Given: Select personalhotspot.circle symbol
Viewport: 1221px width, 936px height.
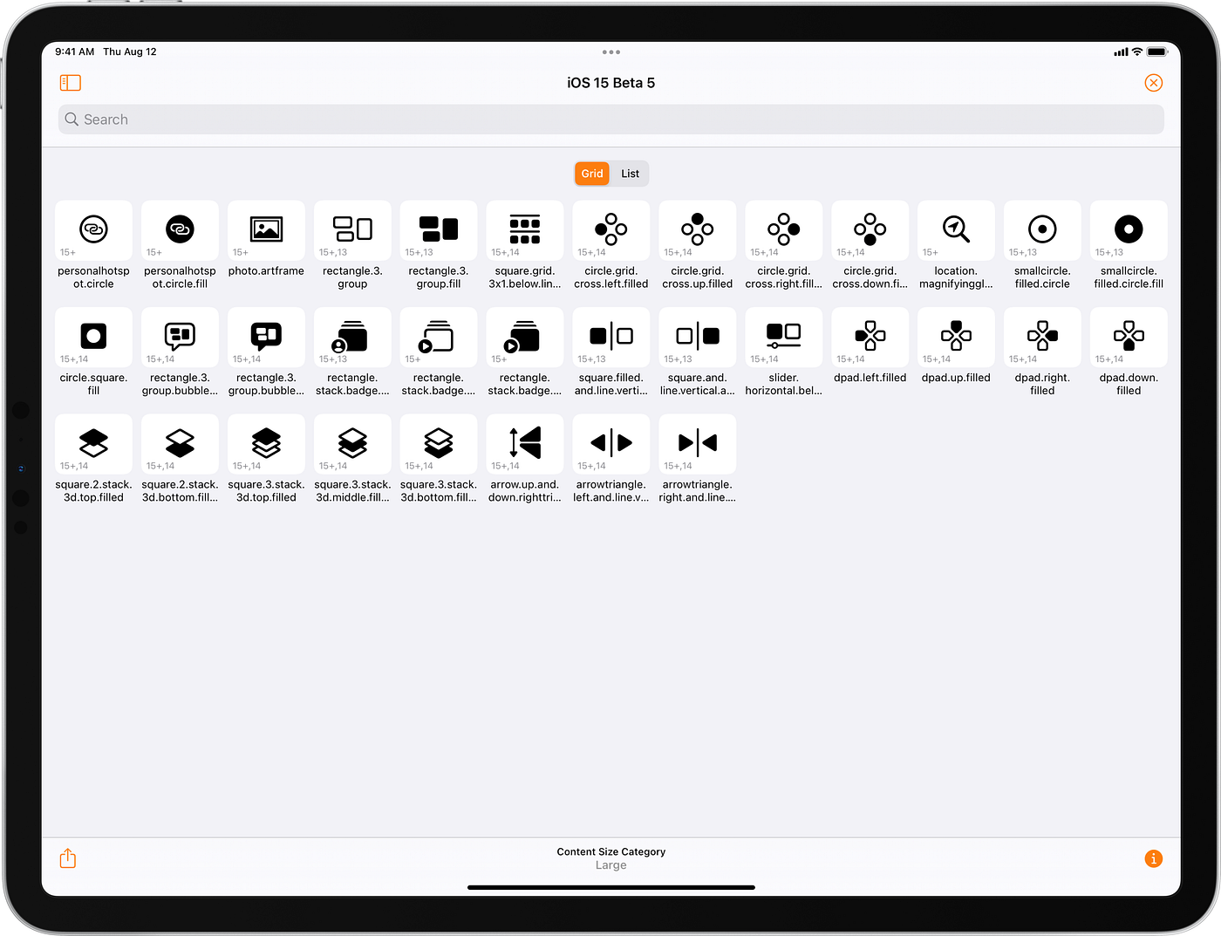Looking at the screenshot, I should 93,230.
